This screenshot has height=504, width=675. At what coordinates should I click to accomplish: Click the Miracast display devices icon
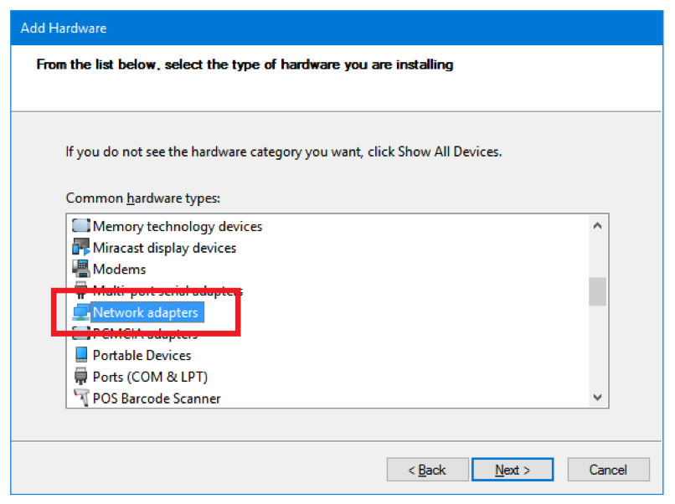[80, 248]
